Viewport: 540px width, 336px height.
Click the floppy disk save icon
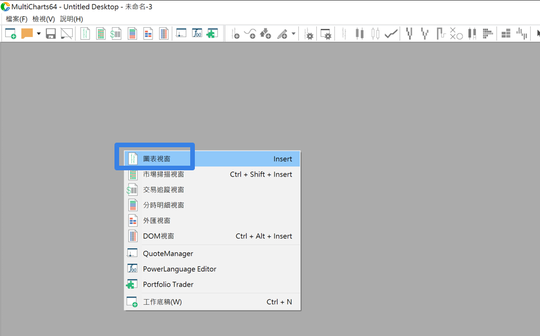[51, 33]
